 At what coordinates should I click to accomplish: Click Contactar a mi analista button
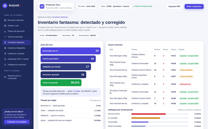tap(17, 122)
